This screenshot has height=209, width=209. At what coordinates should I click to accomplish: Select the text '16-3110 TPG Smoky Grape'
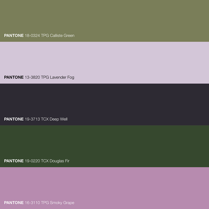[50, 203]
